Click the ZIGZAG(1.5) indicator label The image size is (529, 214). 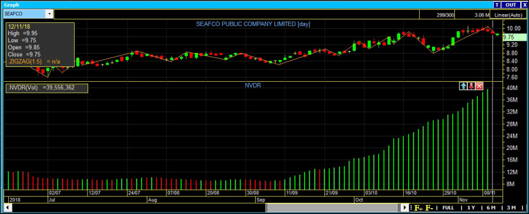(34, 61)
